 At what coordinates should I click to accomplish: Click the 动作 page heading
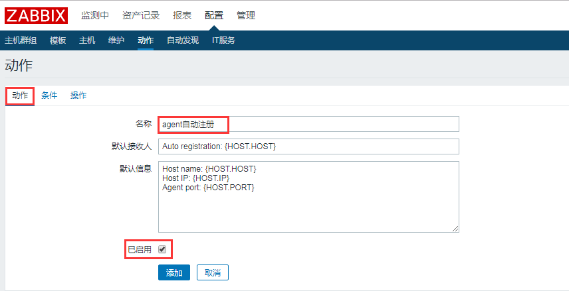point(19,66)
